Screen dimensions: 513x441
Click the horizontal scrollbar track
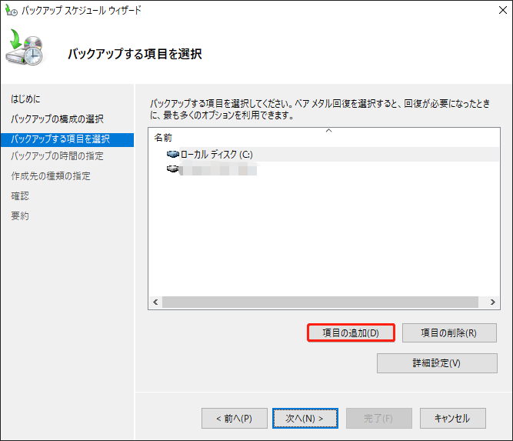(x=321, y=302)
